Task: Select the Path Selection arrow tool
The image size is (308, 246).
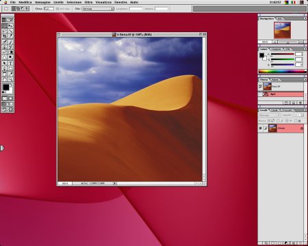Action: click(x=5, y=63)
